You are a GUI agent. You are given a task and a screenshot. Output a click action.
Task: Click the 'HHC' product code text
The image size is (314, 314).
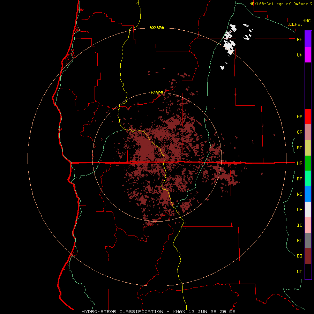pyautogui.click(x=306, y=21)
